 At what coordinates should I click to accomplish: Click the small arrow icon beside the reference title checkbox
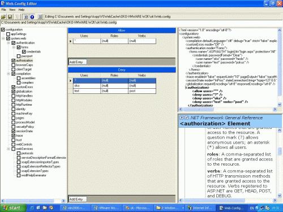tap(181, 118)
